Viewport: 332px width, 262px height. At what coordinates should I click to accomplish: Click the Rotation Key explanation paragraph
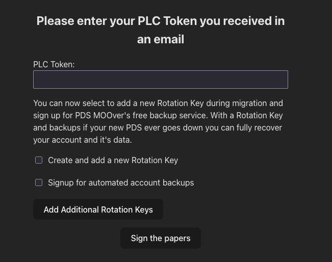158,121
